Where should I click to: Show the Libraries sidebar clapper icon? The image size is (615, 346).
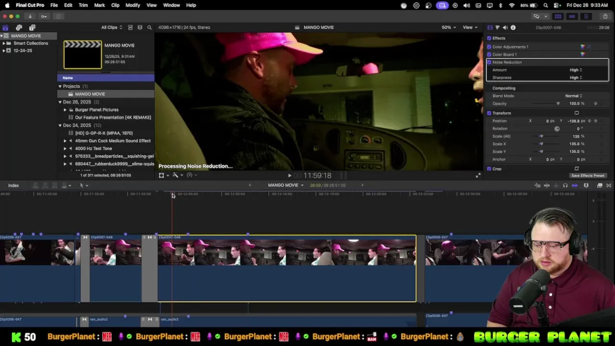[x=5, y=27]
